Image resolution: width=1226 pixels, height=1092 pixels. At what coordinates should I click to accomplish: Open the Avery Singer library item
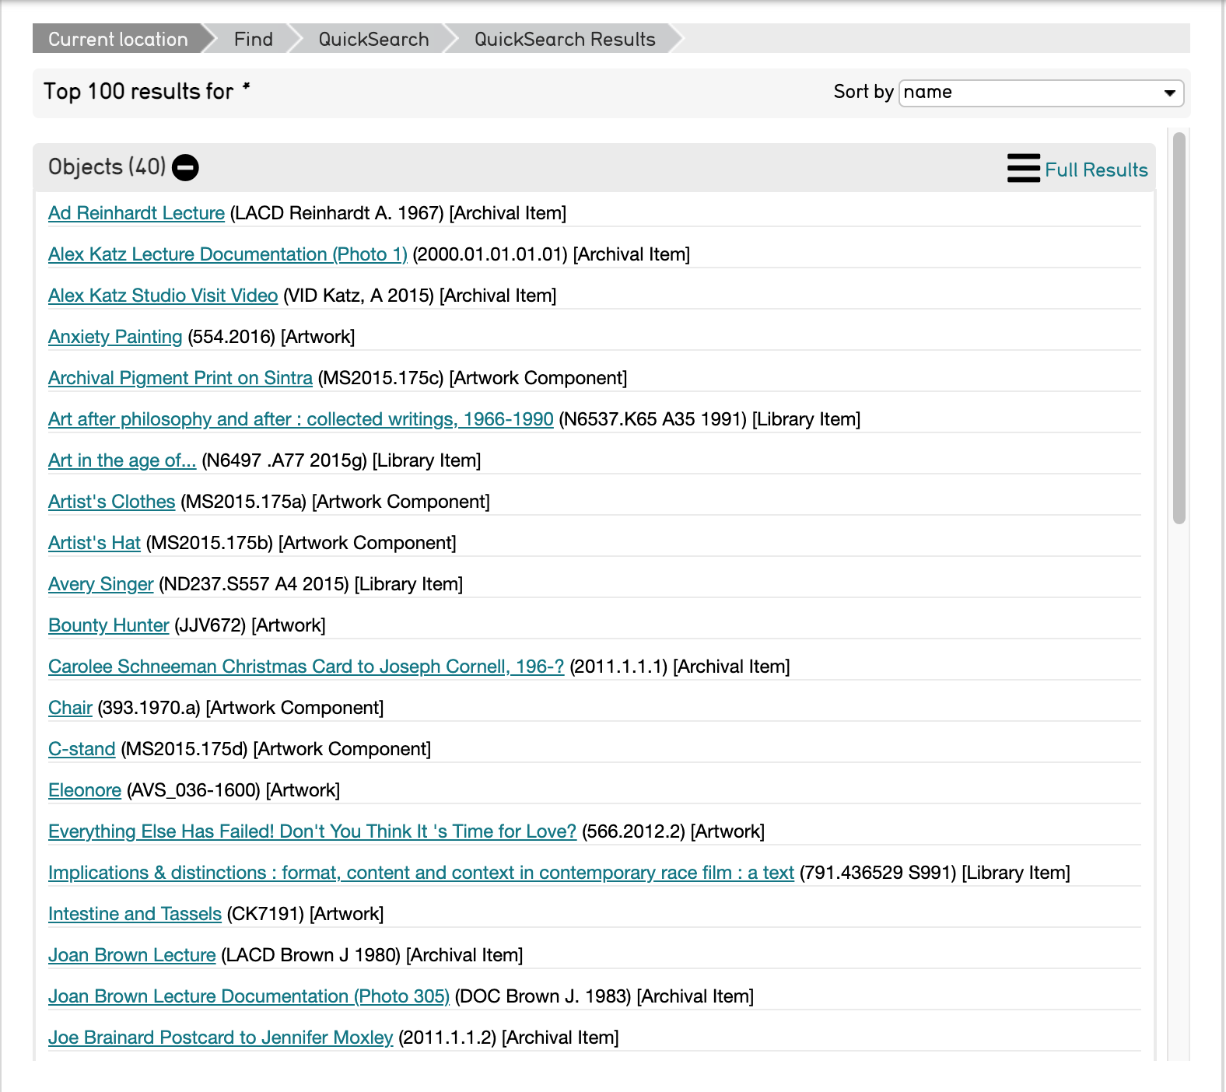click(100, 584)
